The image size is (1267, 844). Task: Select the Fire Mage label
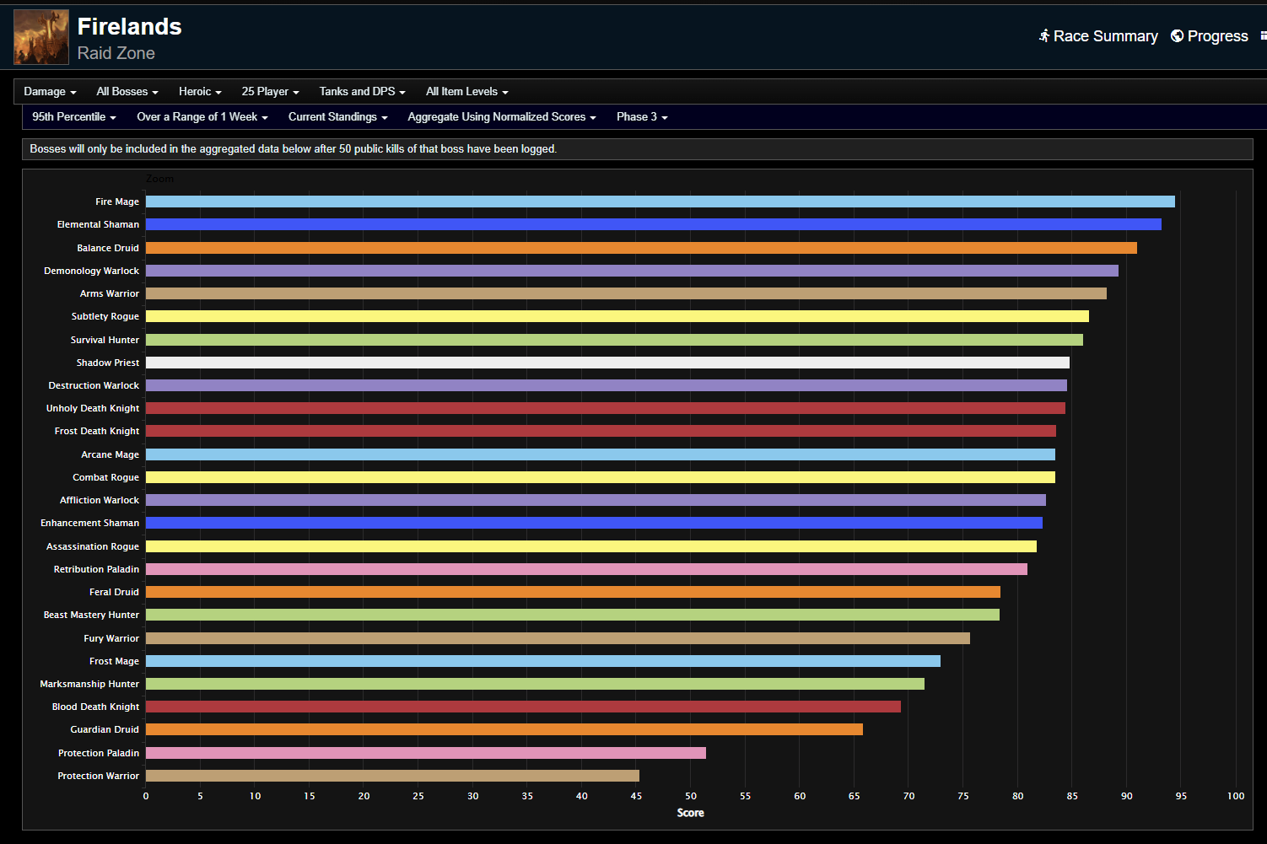[x=117, y=202]
